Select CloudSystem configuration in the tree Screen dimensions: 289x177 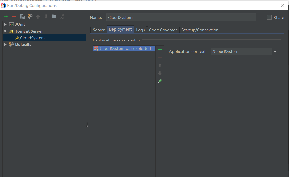(x=44, y=38)
